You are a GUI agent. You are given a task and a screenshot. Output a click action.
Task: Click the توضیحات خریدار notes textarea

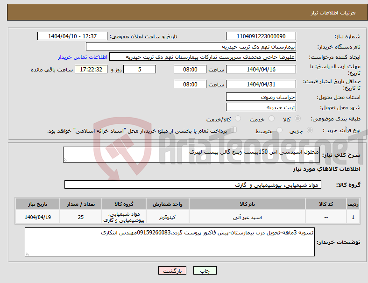pos(170,242)
